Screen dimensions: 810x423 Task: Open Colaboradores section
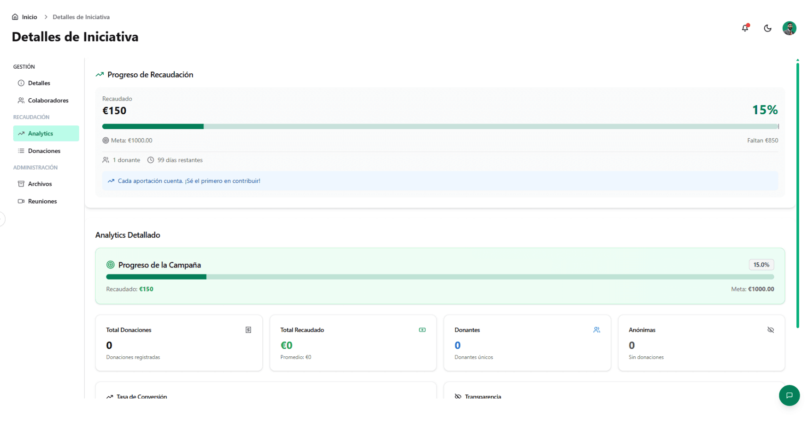point(48,101)
